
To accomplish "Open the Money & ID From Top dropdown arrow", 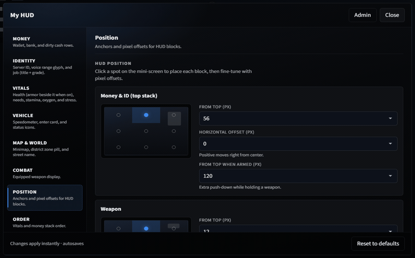I will [390, 118].
